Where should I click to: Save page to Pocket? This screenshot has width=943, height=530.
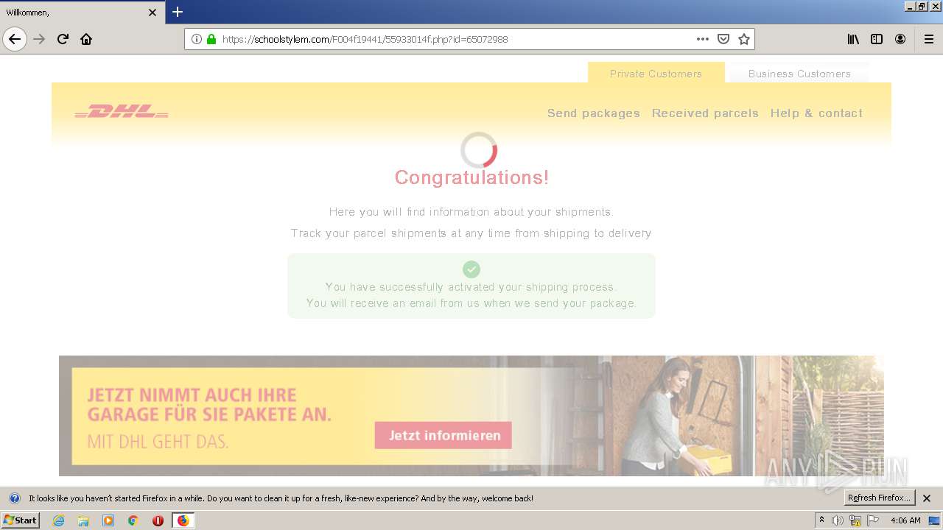(x=723, y=39)
